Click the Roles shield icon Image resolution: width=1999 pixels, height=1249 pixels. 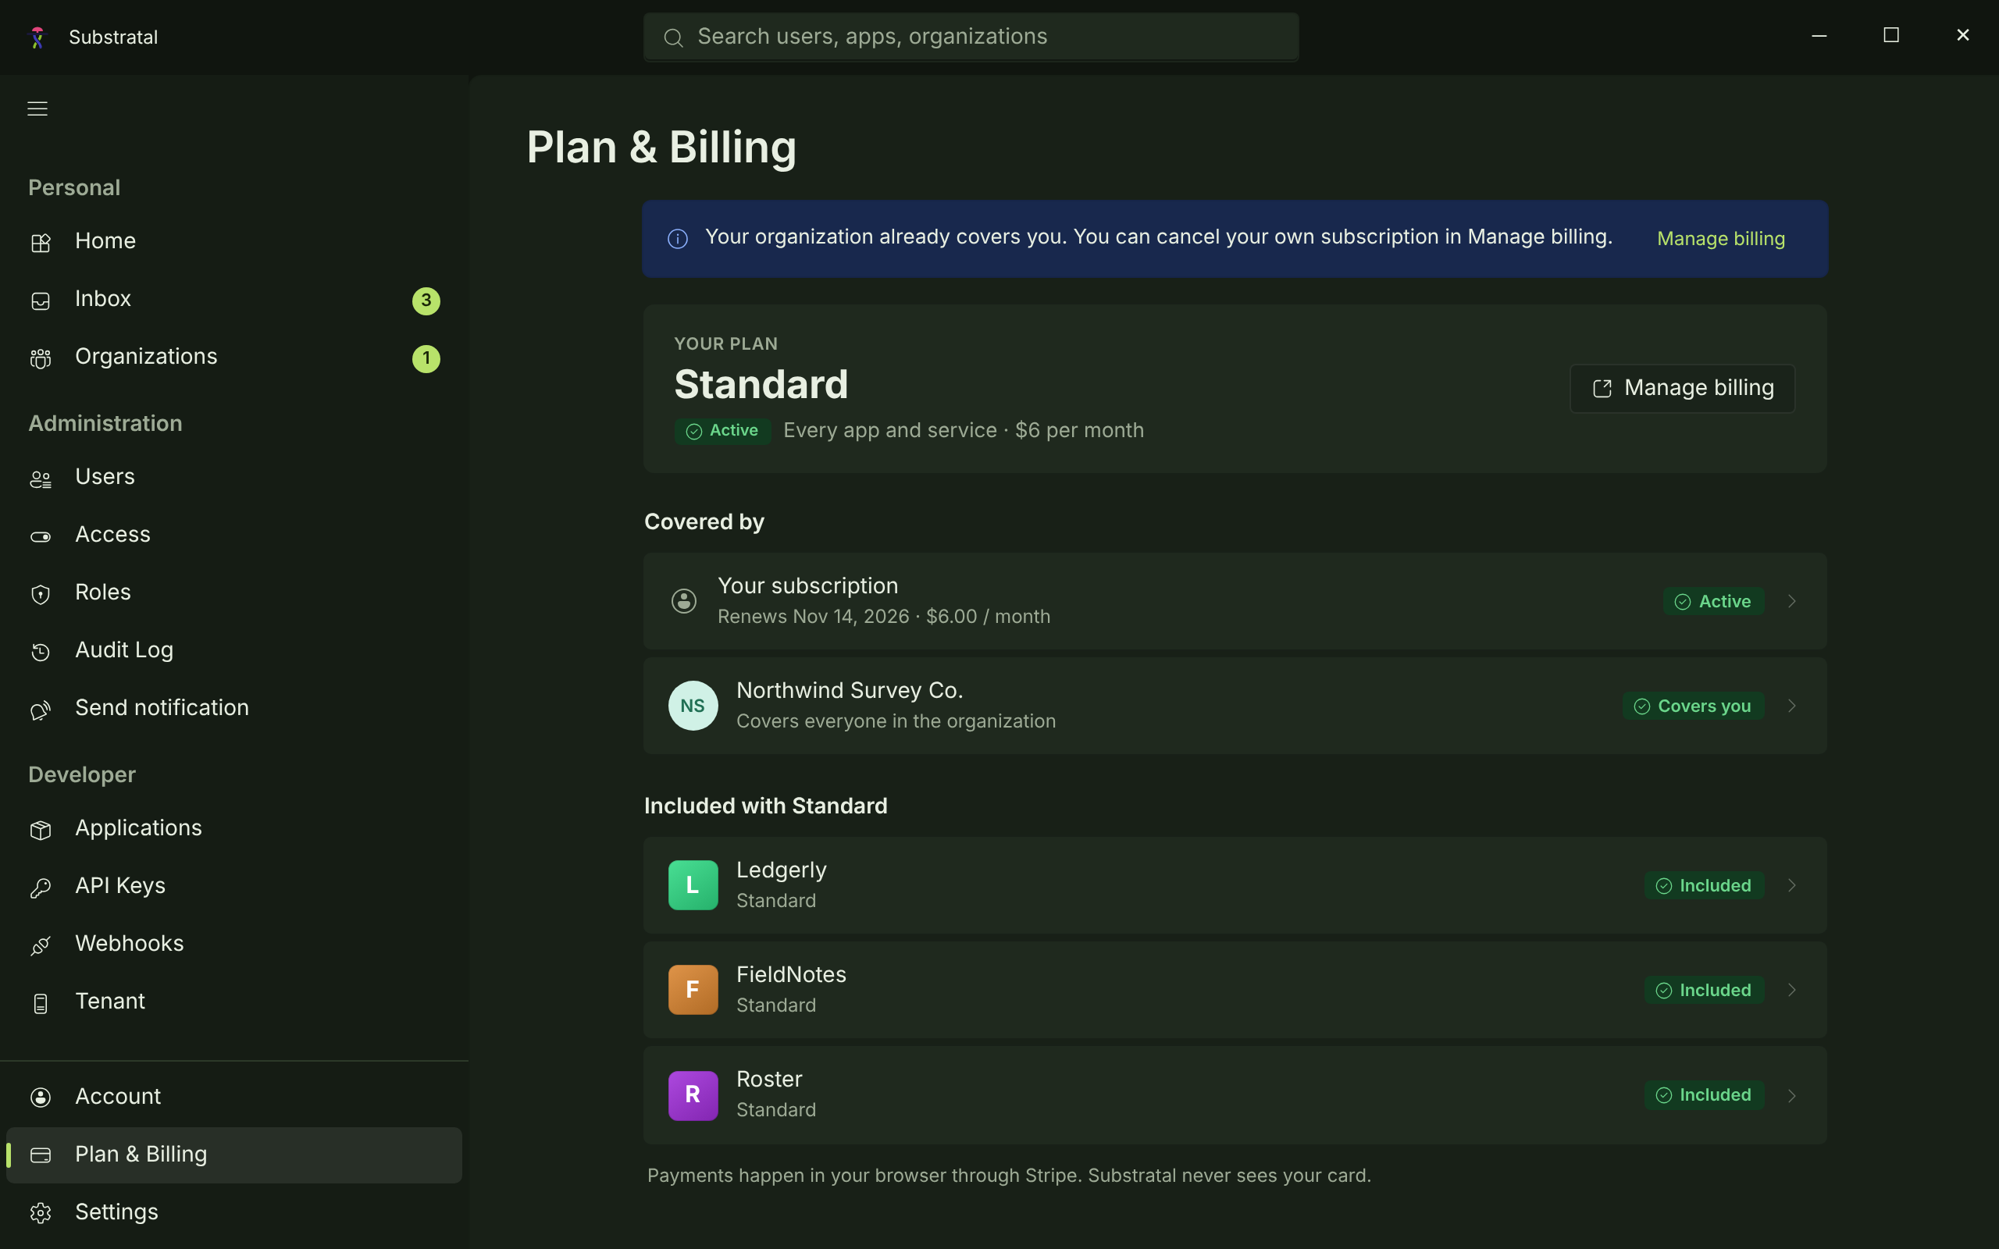41,594
